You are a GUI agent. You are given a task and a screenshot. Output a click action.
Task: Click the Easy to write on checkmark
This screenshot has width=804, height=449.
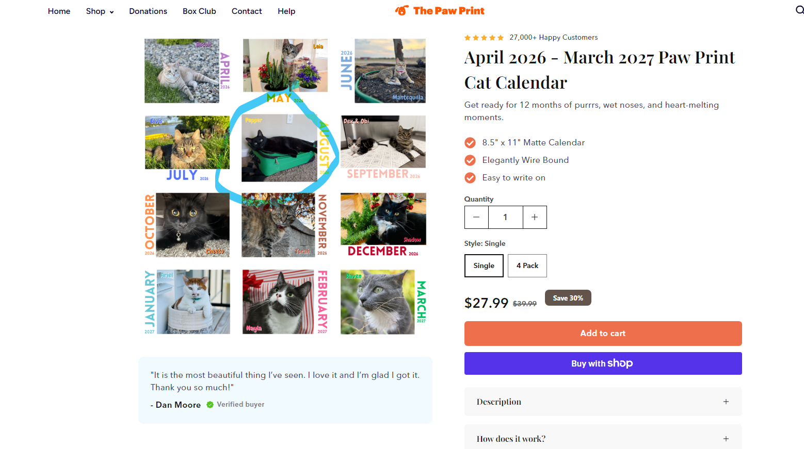click(470, 178)
